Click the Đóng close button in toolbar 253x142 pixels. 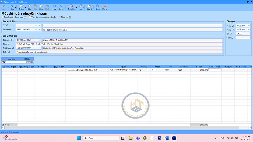(104, 6)
